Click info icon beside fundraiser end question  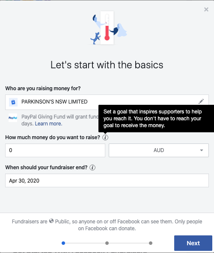(92, 168)
